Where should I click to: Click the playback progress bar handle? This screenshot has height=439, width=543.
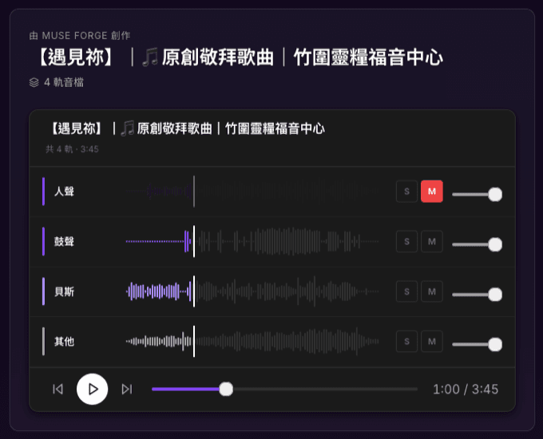[x=226, y=390]
